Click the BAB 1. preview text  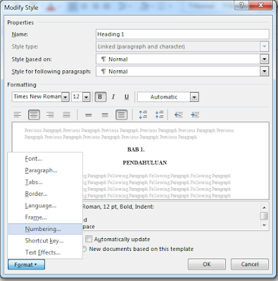(136, 150)
